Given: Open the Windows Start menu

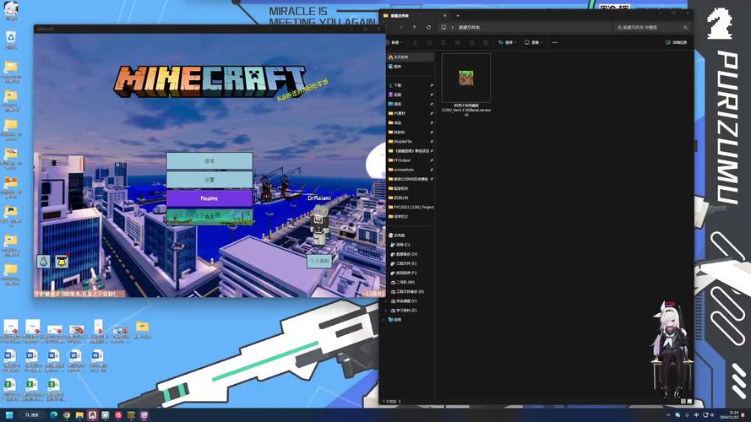Looking at the screenshot, I should (9, 414).
